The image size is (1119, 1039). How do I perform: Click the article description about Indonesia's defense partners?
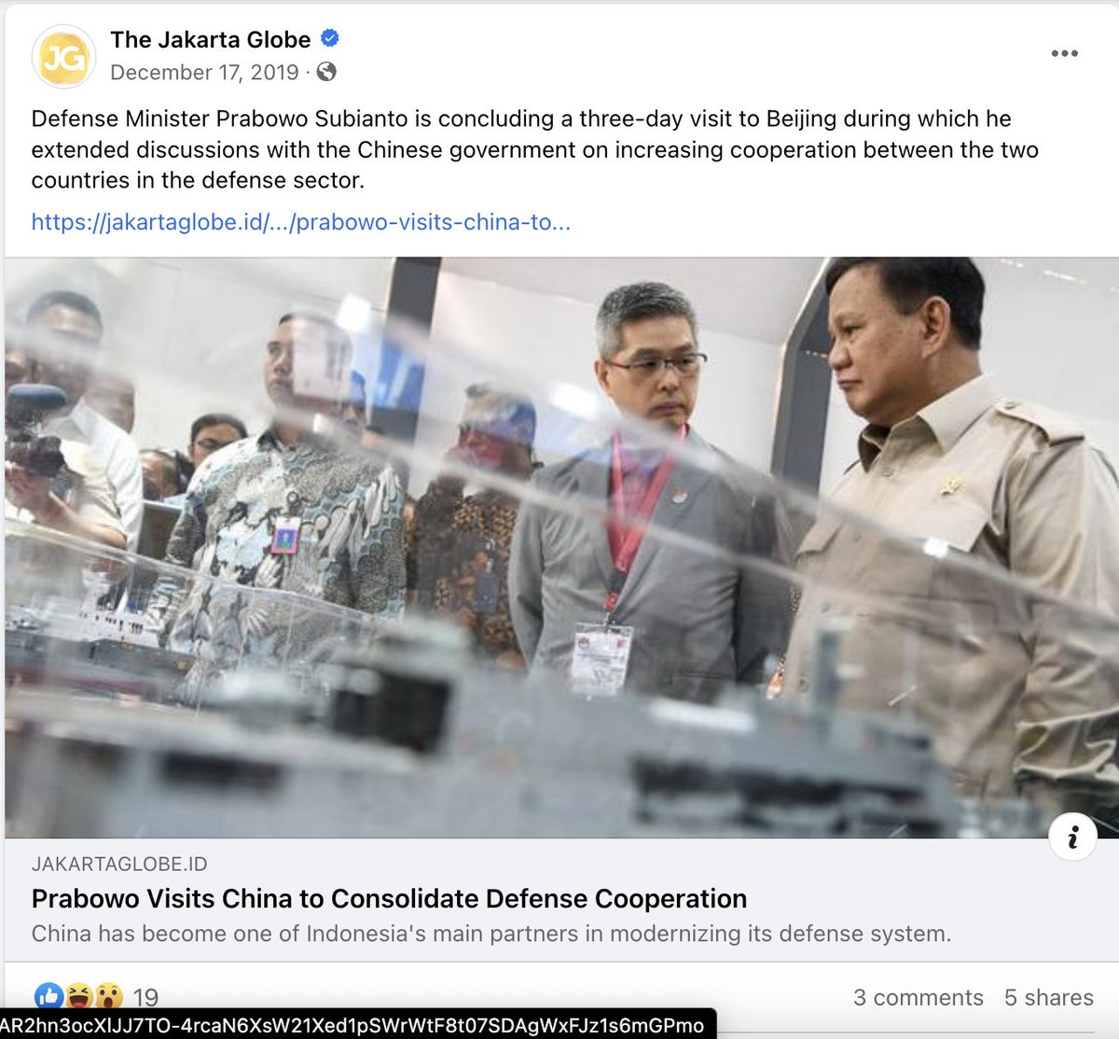click(x=490, y=934)
